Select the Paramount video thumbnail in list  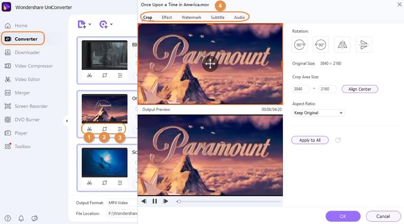click(x=105, y=109)
